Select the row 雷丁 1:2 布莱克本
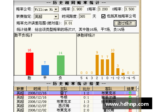155x112 pixels. pyautogui.click(x=75, y=93)
